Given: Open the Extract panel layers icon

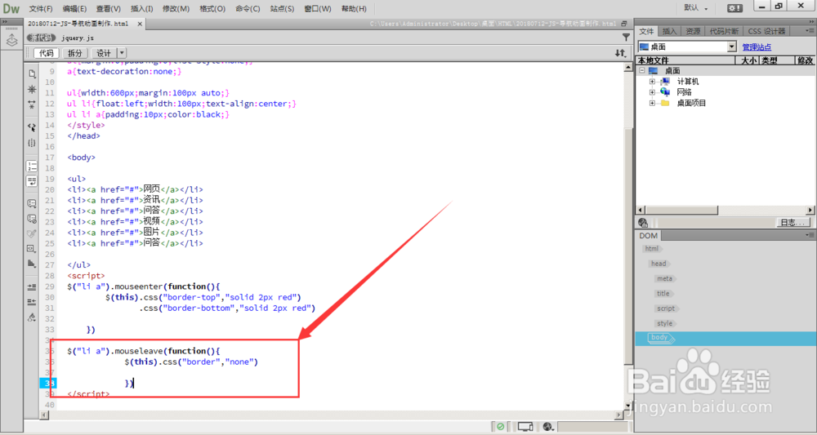Looking at the screenshot, I should (x=11, y=41).
